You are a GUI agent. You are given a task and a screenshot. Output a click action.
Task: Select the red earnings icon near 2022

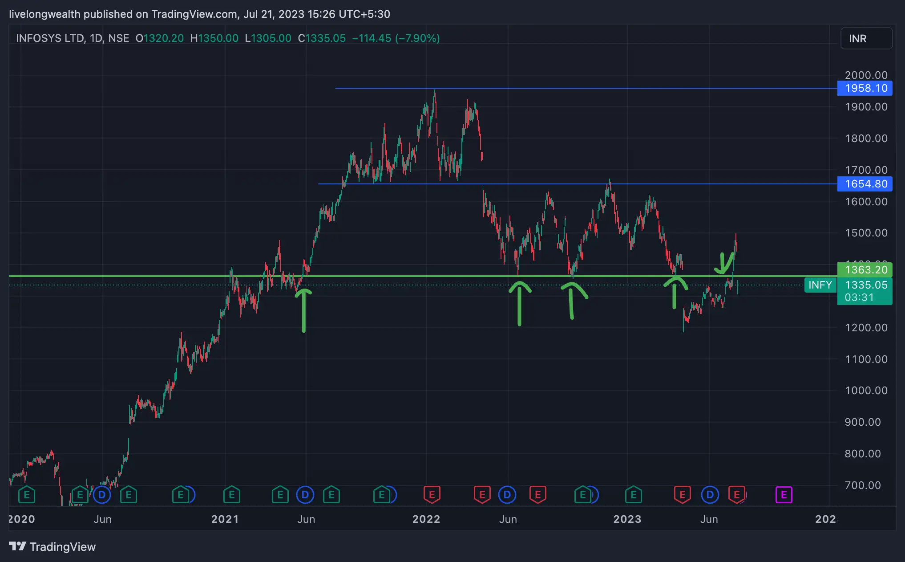431,495
